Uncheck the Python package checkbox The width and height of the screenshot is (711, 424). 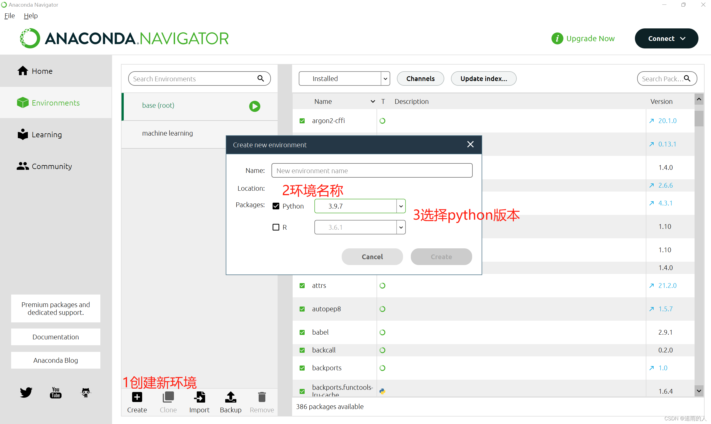276,206
